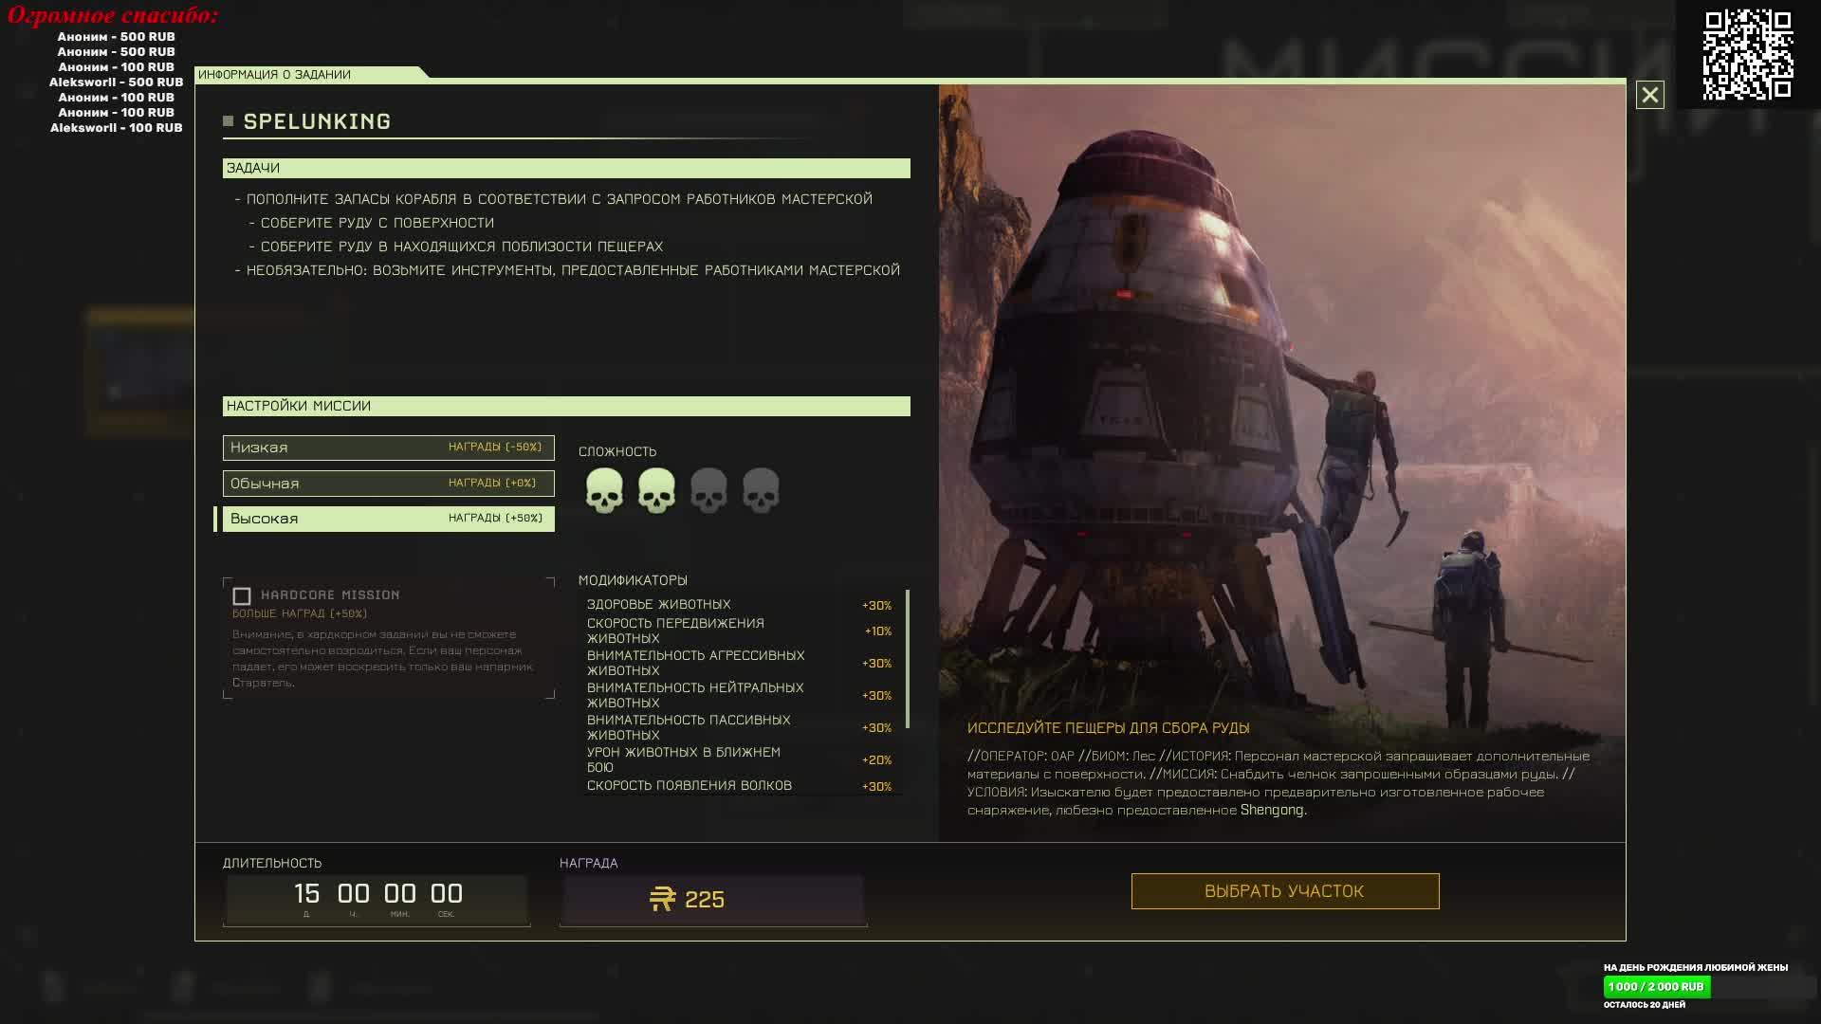Click the Настройки миссии section header
Screen dimensions: 1821x1024
(x=566, y=406)
